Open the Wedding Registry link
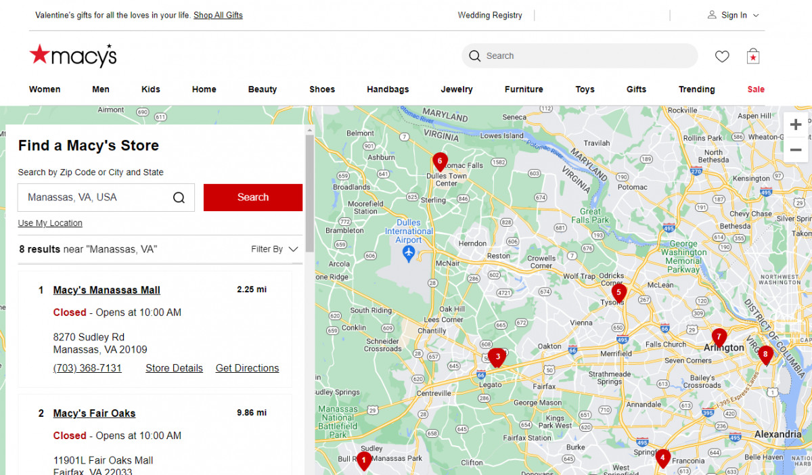Screen dimensions: 812x475 tap(490, 15)
